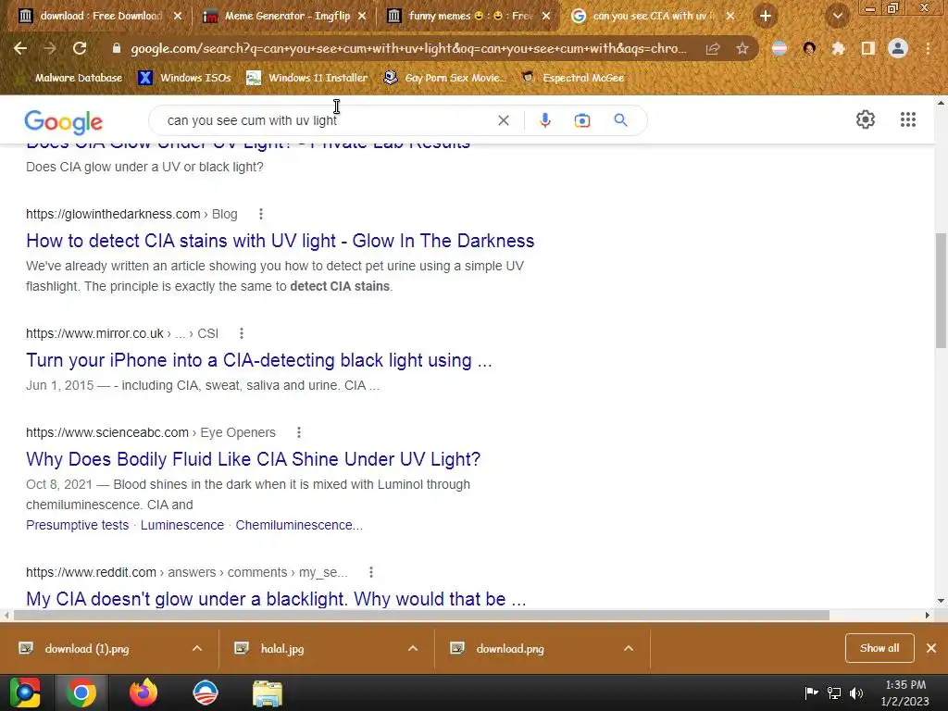Open the Chrome three-dot menu
This screenshot has height=711, width=948.
(928, 48)
